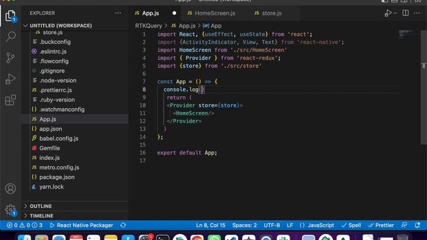
Task: Click Run code icon in editor toolbar
Action: [388, 13]
